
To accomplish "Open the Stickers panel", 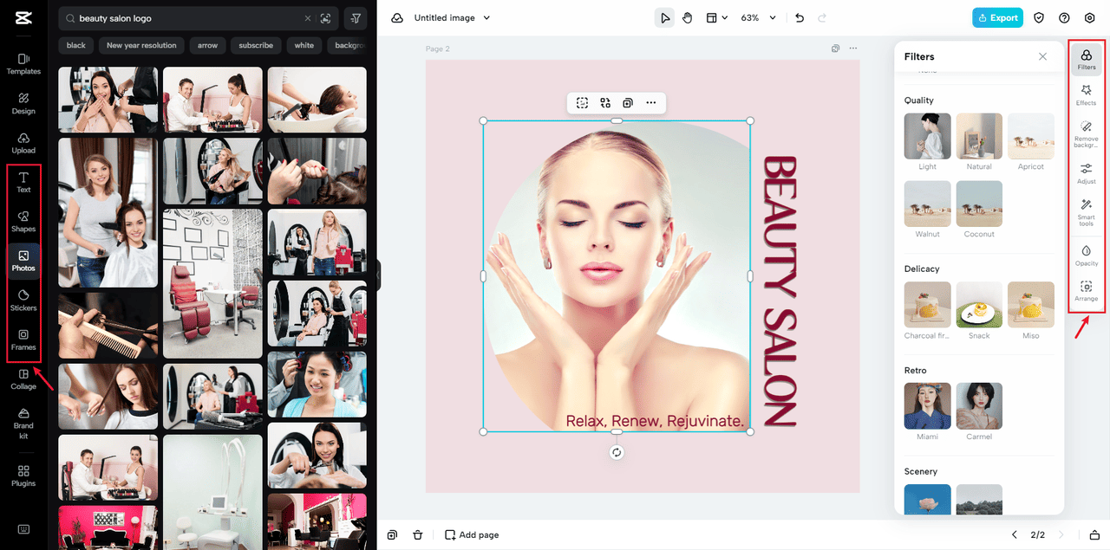I will click(x=23, y=300).
